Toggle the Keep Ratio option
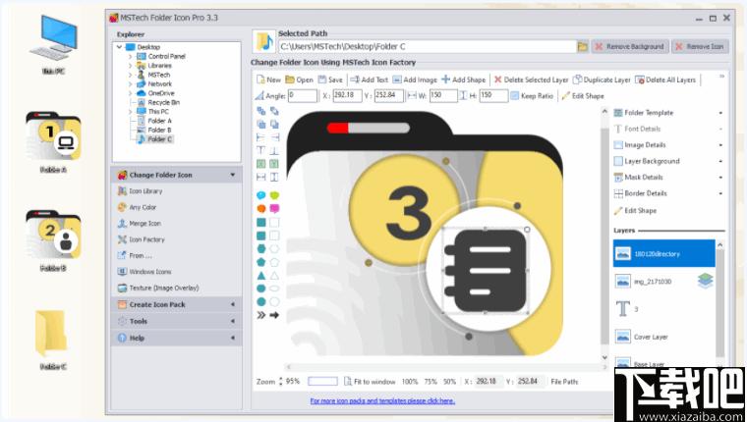This screenshot has width=747, height=422. click(532, 96)
